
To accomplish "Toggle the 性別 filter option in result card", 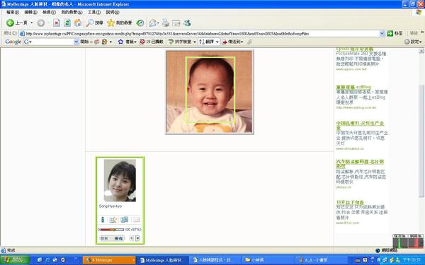I will [104, 239].
